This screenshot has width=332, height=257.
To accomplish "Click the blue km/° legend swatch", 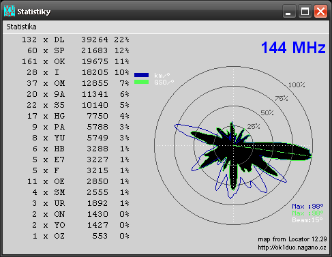I will pos(141,75).
